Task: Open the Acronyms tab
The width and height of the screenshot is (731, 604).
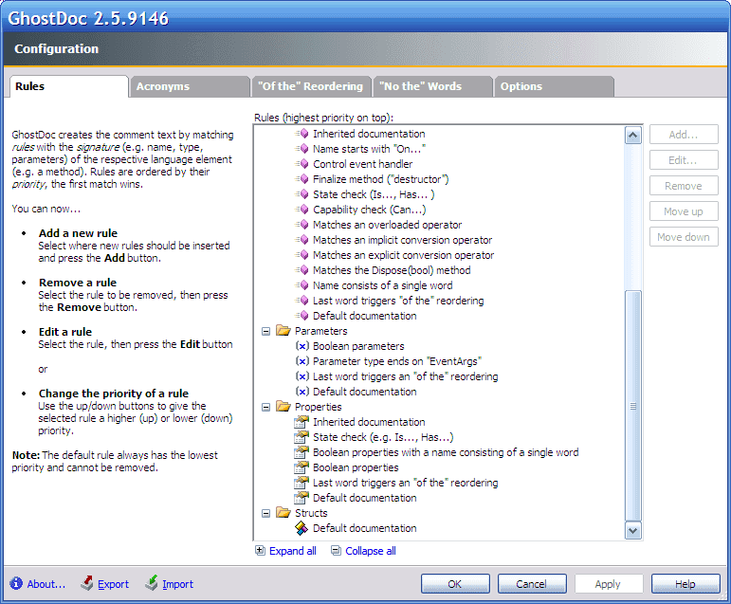Action: click(x=190, y=86)
